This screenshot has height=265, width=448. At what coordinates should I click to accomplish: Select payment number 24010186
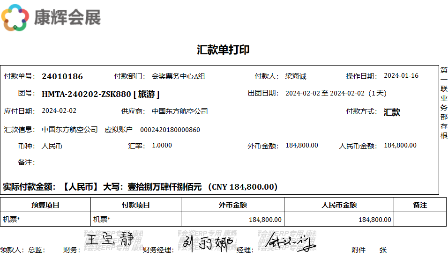[62, 76]
